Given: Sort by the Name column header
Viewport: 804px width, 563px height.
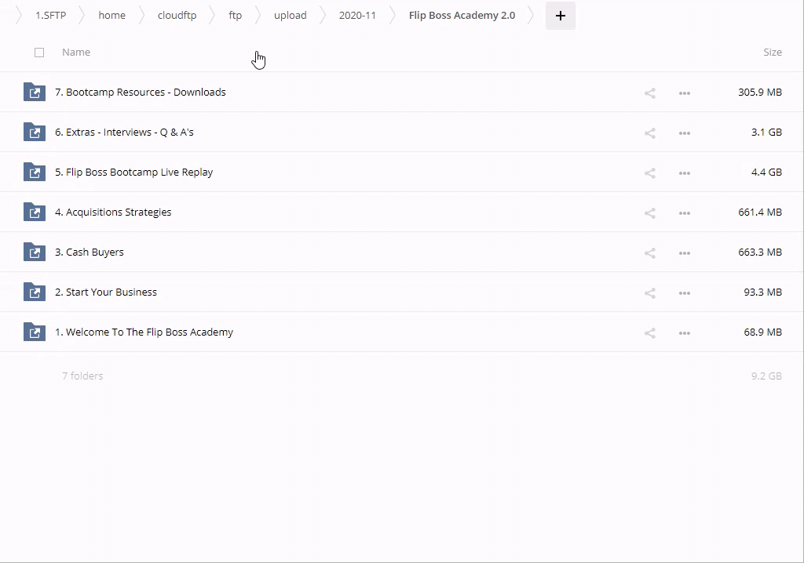Looking at the screenshot, I should pos(76,53).
